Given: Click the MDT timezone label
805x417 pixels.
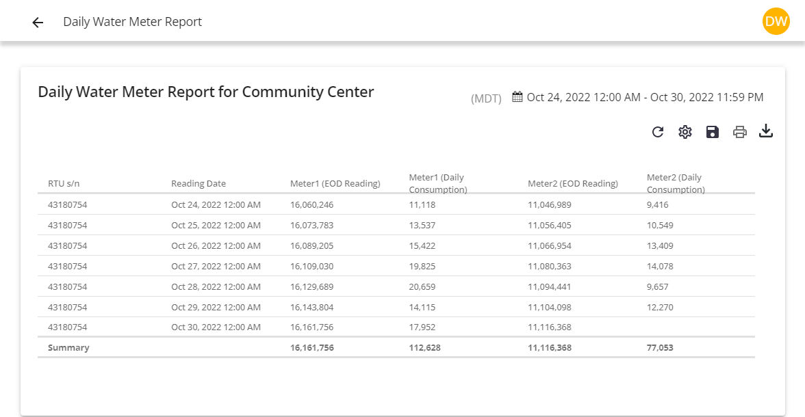Looking at the screenshot, I should tap(485, 98).
